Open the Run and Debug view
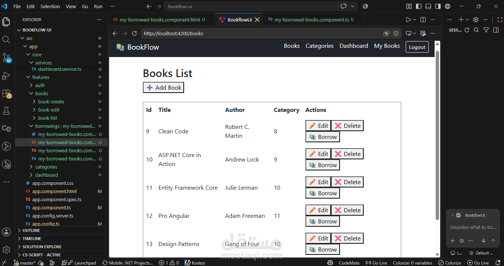The width and height of the screenshot is (504, 266). 6,75
